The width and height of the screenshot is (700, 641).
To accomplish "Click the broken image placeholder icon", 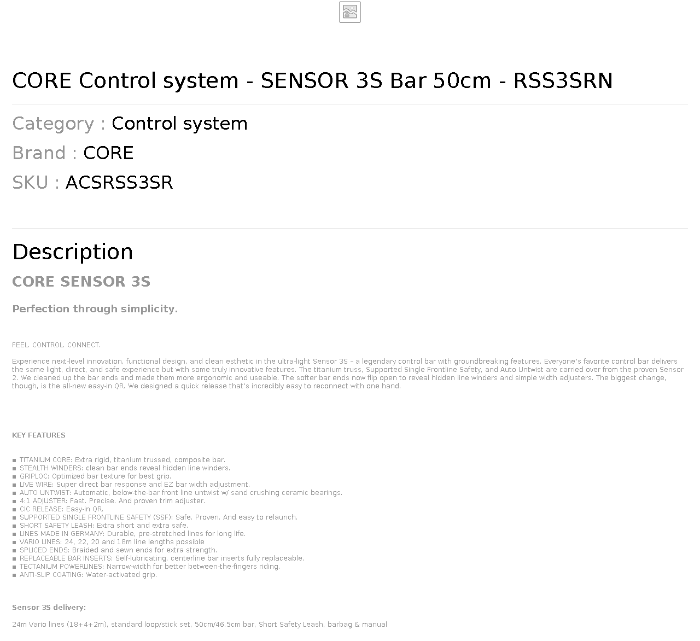I will point(350,12).
